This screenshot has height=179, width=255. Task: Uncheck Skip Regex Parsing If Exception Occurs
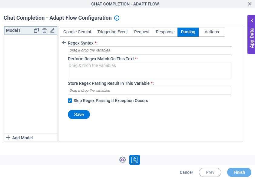(70, 101)
